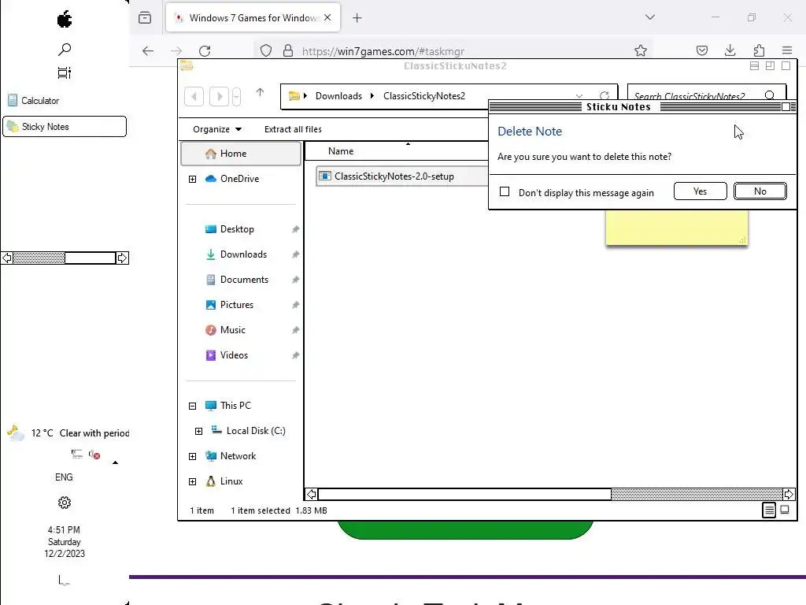Cancel note deletion with No
Image resolution: width=806 pixels, height=605 pixels.
click(x=760, y=191)
